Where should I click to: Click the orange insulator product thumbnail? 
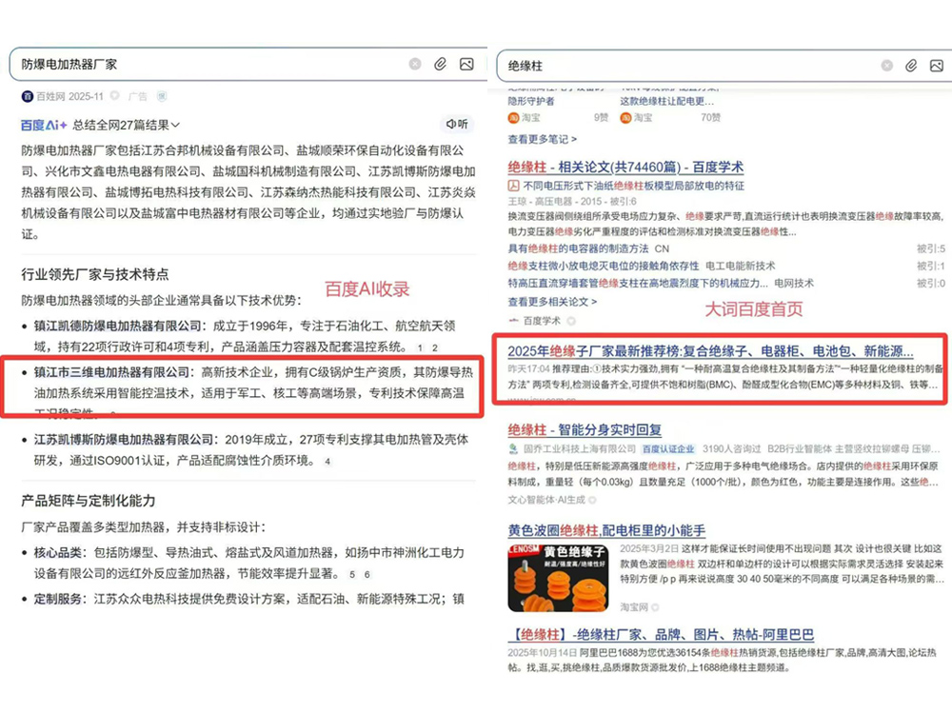pos(557,577)
